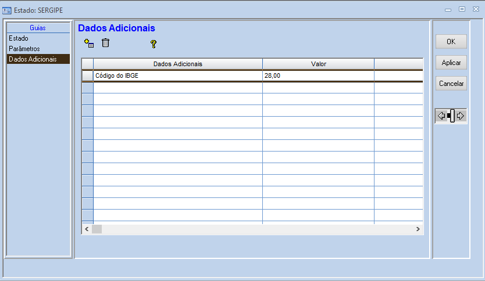The image size is (485, 281).
Task: Select the Código do IBGE cell
Action: [x=177, y=75]
